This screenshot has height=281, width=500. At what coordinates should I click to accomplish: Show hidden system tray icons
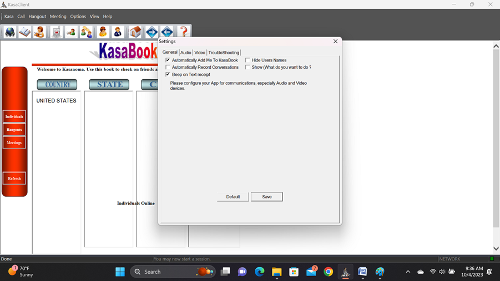tap(408, 272)
